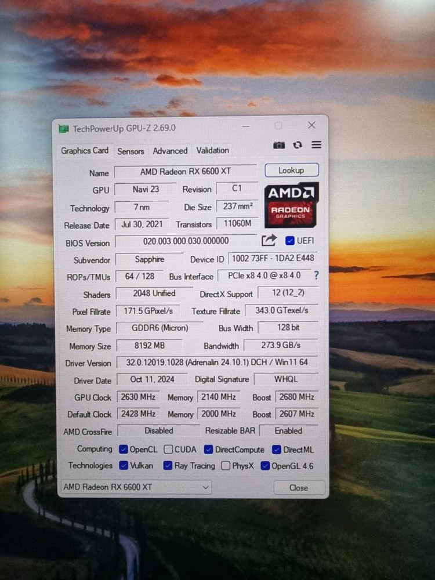Click the Driver Date value Oct 11, 2024
The image size is (435, 580).
point(152,379)
